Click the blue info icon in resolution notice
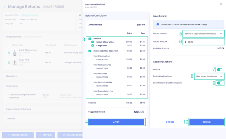226x139 pixels. [158, 24]
